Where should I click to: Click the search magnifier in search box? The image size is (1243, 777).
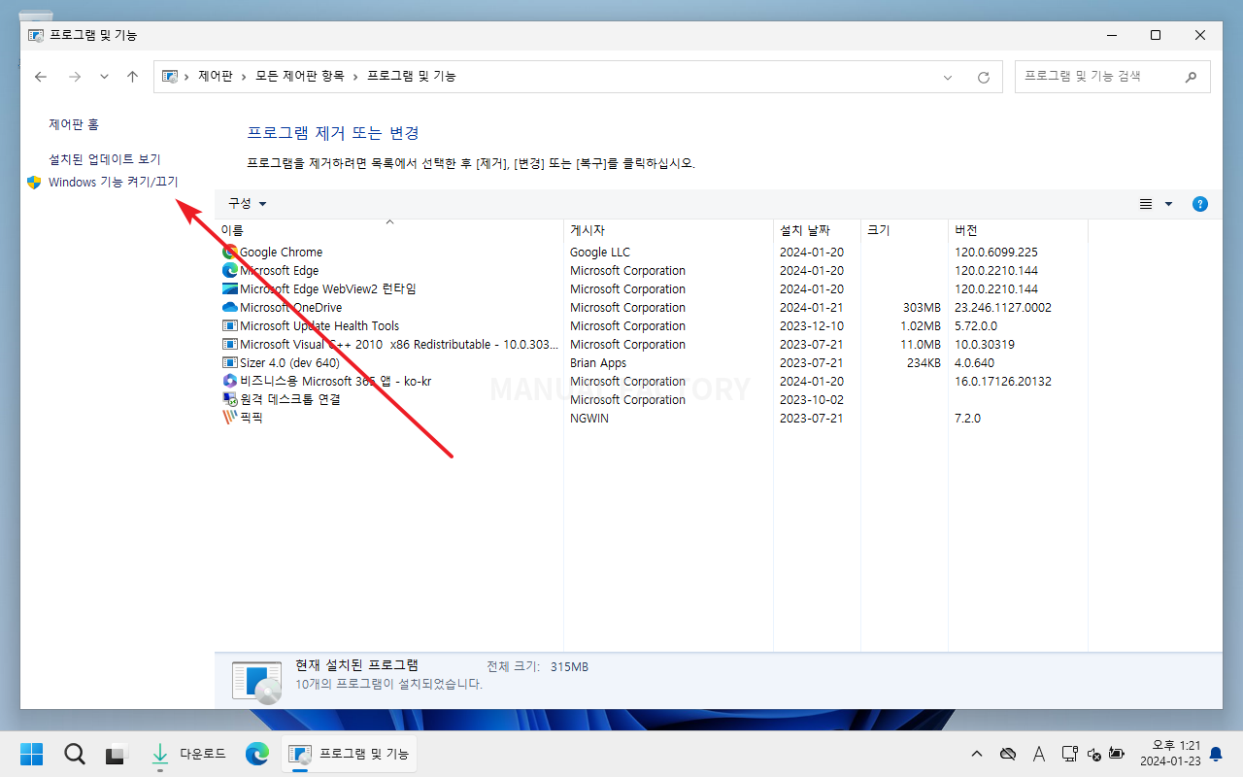click(1191, 76)
